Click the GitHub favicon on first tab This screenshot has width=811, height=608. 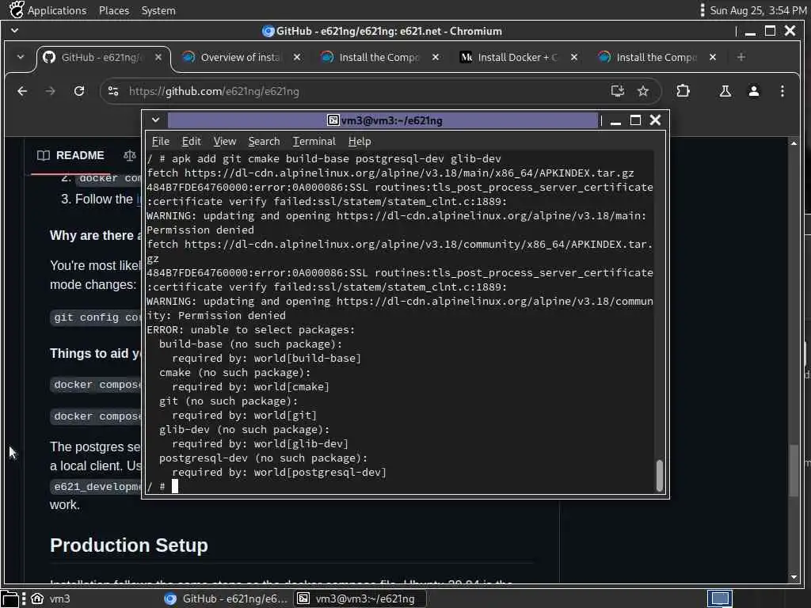pos(49,57)
